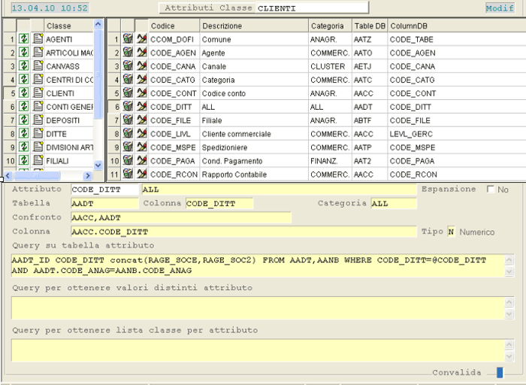Toggle the Espansione checkbox

pos(491,189)
